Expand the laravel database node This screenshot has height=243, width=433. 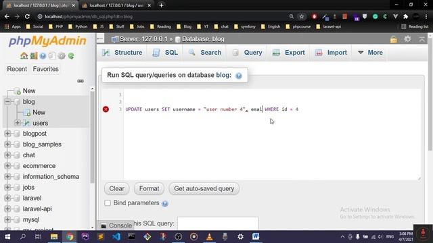(x=7, y=198)
